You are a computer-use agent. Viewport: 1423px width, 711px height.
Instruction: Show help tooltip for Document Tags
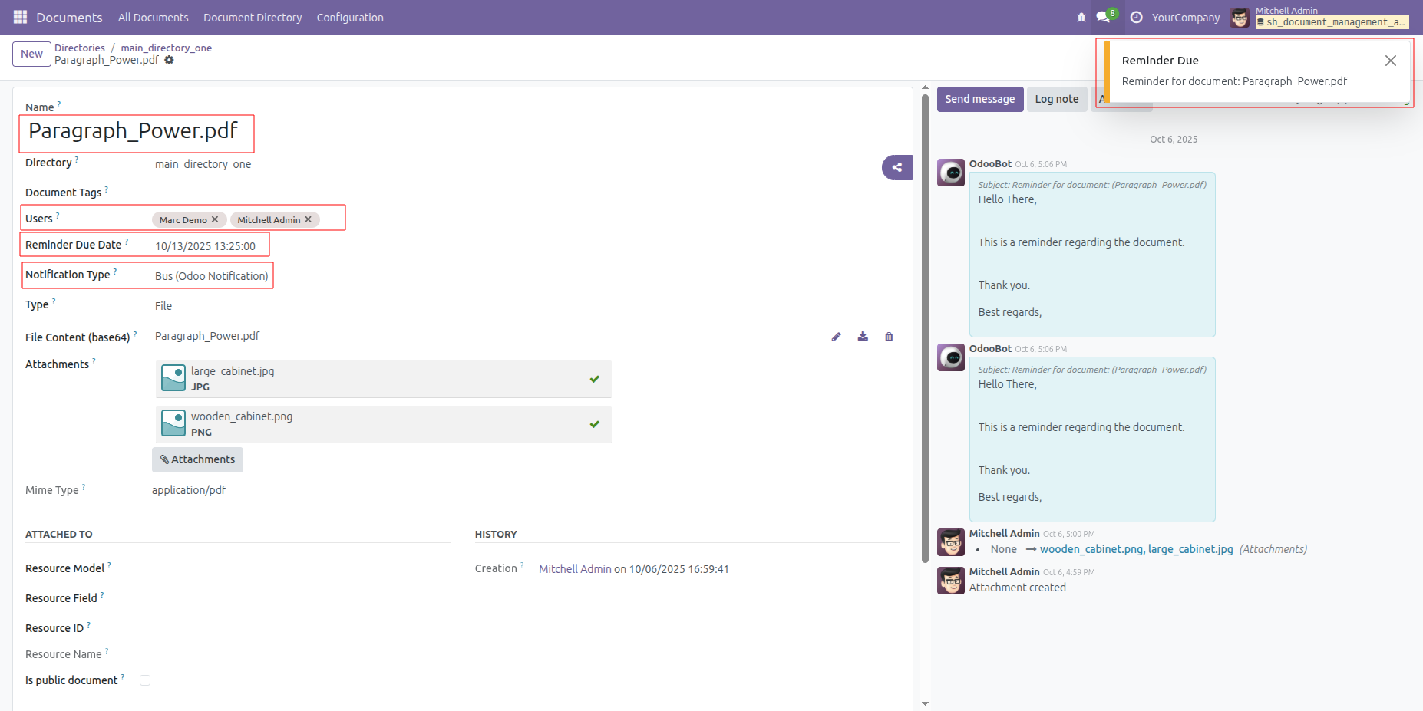click(107, 189)
